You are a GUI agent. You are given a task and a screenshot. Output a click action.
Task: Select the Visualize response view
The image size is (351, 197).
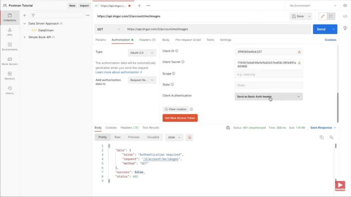coord(153,137)
